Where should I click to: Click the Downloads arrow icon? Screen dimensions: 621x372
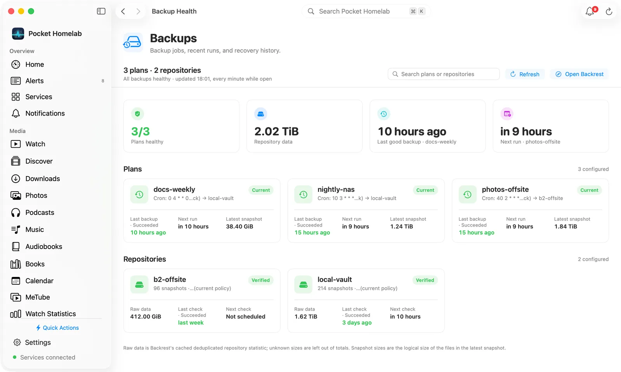[16, 178]
